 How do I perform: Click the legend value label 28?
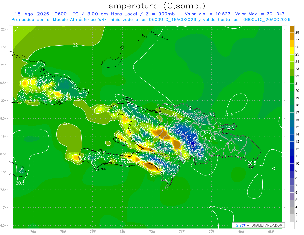pos(297,32)
